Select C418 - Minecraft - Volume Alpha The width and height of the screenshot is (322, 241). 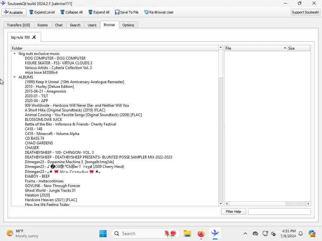[52, 134]
